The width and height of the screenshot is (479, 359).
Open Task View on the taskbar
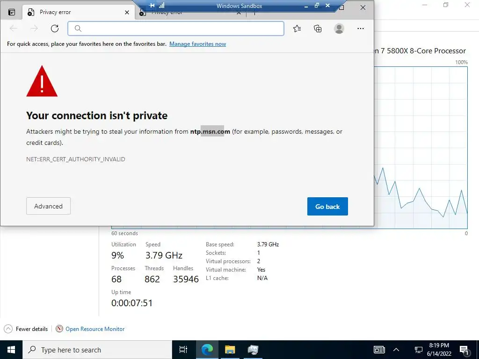coord(183,350)
